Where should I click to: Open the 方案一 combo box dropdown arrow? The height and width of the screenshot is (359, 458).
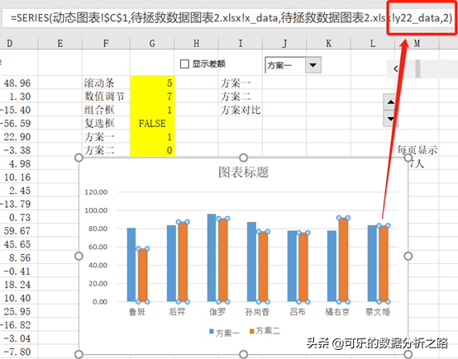click(x=313, y=65)
